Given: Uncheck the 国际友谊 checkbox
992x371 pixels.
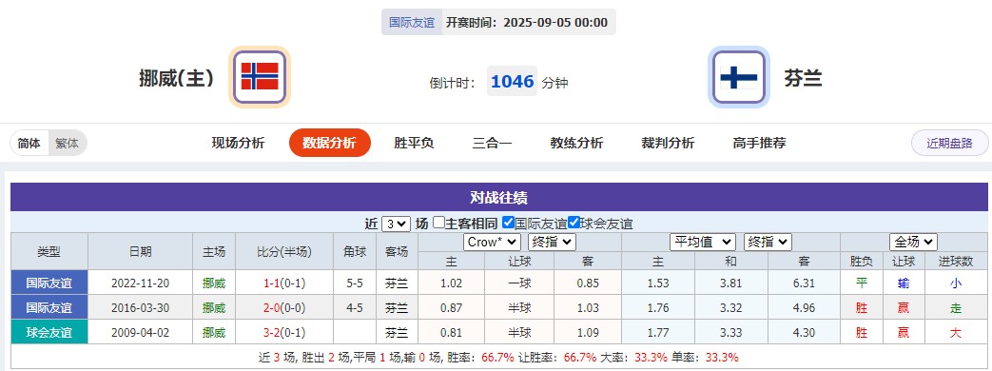Looking at the screenshot, I should point(507,223).
